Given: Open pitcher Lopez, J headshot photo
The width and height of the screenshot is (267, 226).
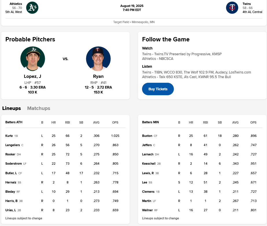Looking at the screenshot, I should (33, 59).
